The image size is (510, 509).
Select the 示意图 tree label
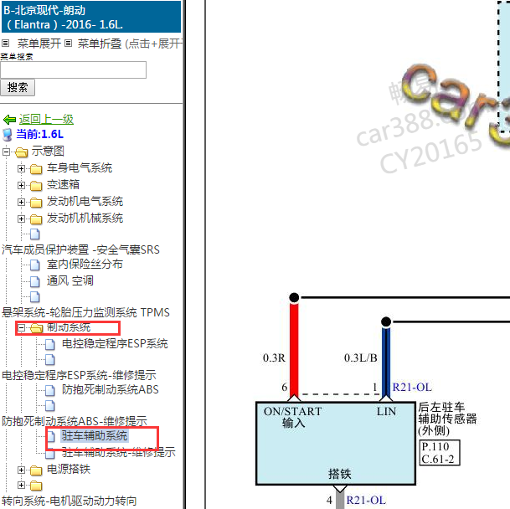pos(48,151)
